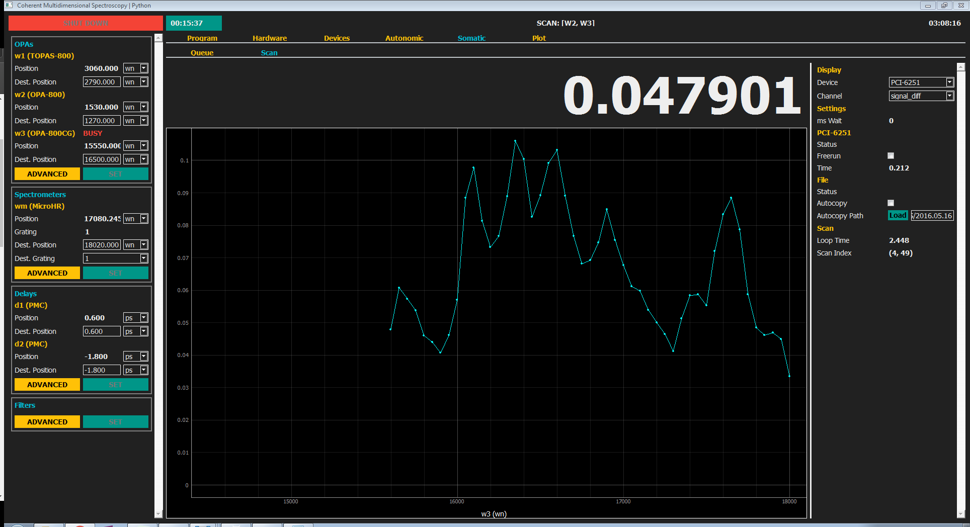Go to the Autonomic tab
The height and width of the screenshot is (527, 970).
[x=404, y=38]
